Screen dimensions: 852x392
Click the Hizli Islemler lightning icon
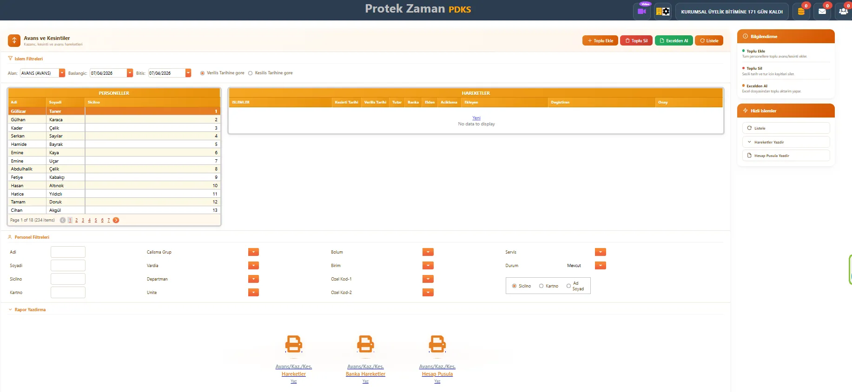(746, 111)
